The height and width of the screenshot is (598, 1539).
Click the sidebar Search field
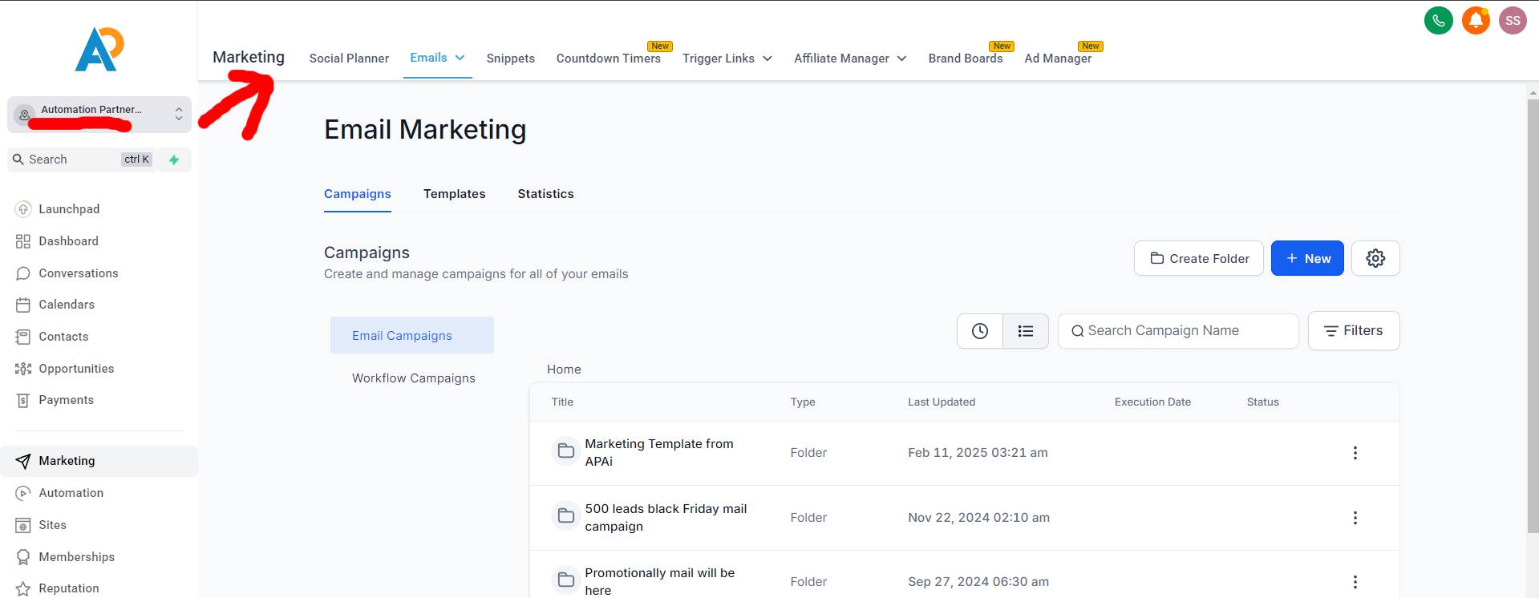[x=80, y=160]
